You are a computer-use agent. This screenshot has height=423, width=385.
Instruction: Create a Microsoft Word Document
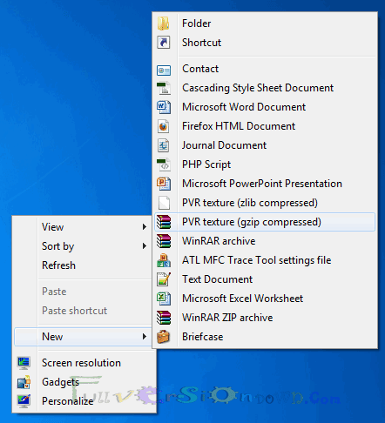pyautogui.click(x=265, y=107)
